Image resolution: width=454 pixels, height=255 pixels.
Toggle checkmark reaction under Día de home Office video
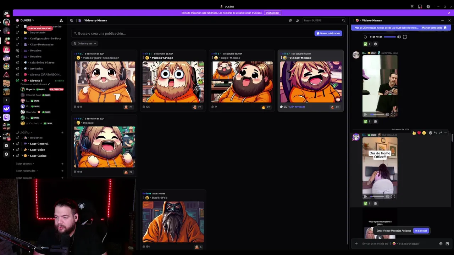pyautogui.click(x=367, y=203)
